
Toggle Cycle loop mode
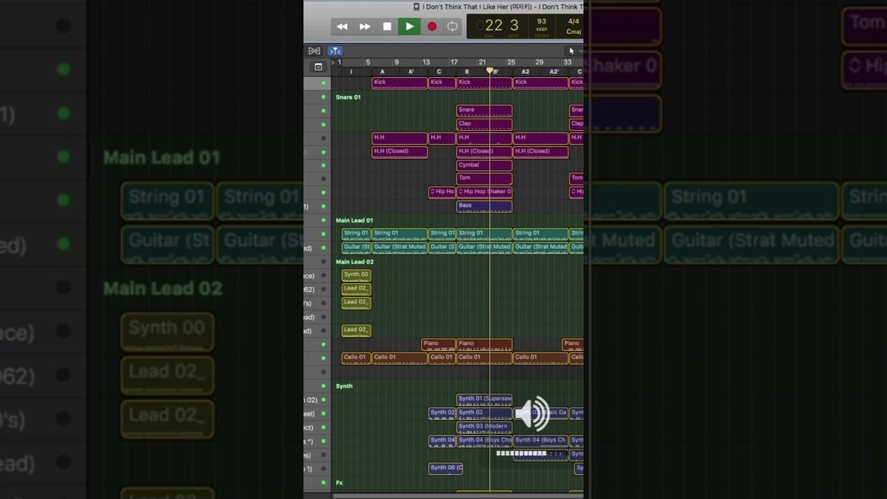(453, 26)
